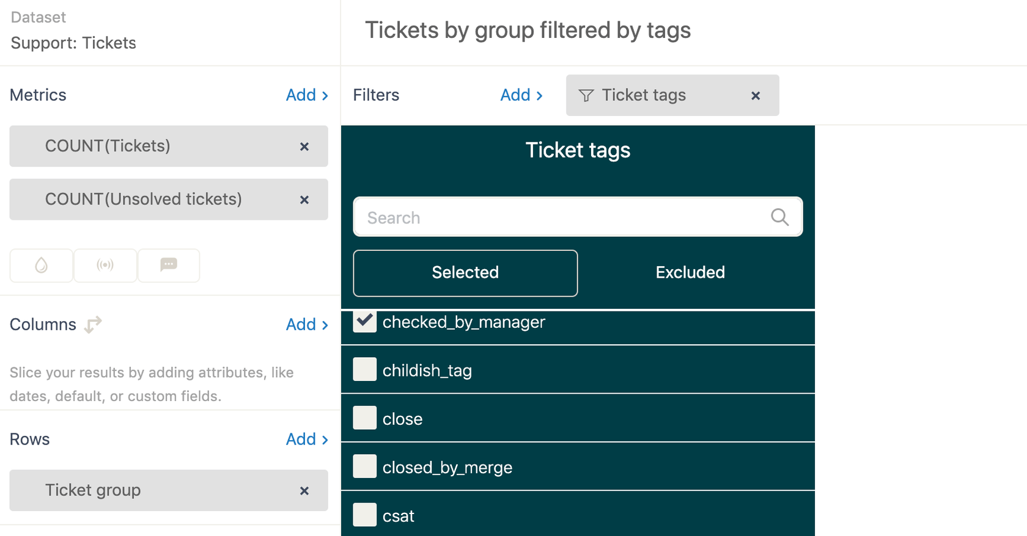Click the speech bubble icon under the metrics
The width and height of the screenshot is (1027, 536).
(169, 265)
